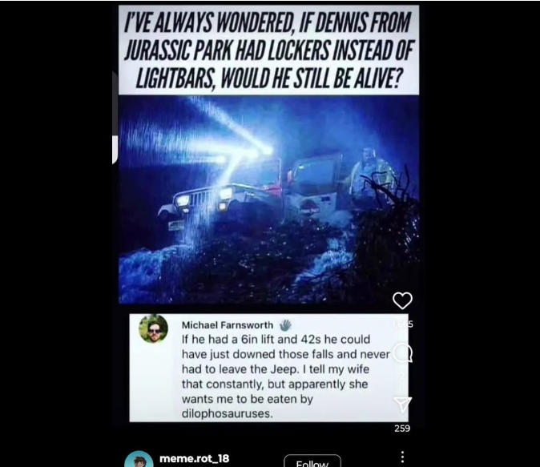The width and height of the screenshot is (540, 467).
Task: Select the Michael Farnsworth commenter name
Action: pos(228,324)
